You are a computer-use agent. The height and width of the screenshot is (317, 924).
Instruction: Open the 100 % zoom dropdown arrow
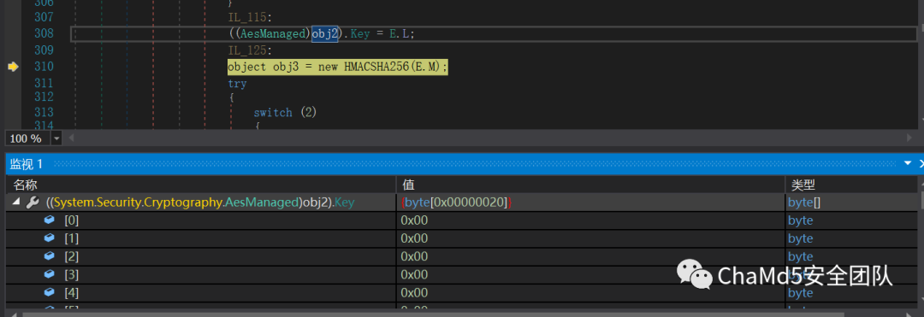56,138
